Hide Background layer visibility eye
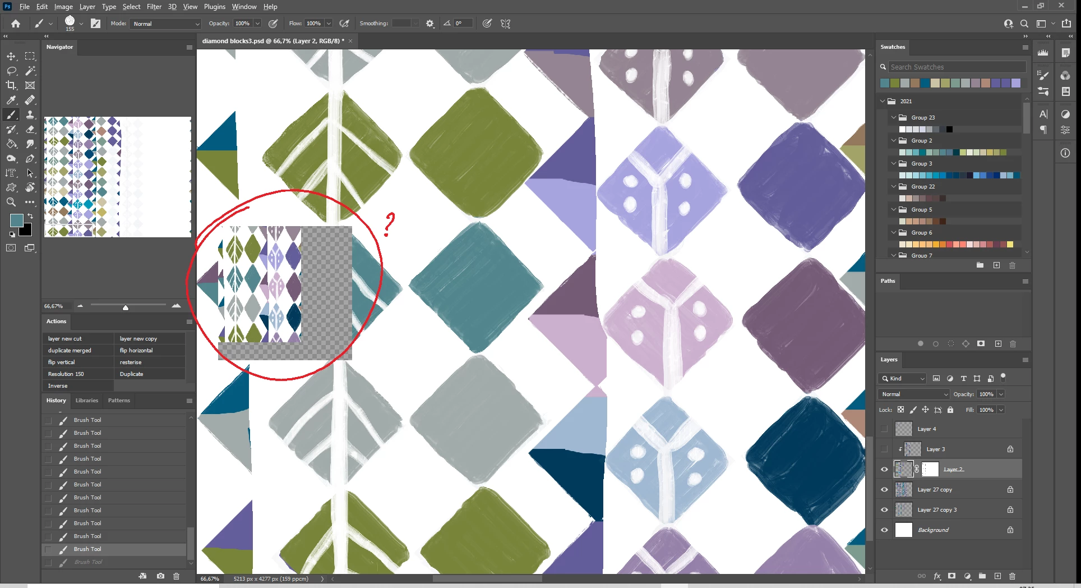1081x588 pixels. 885,530
